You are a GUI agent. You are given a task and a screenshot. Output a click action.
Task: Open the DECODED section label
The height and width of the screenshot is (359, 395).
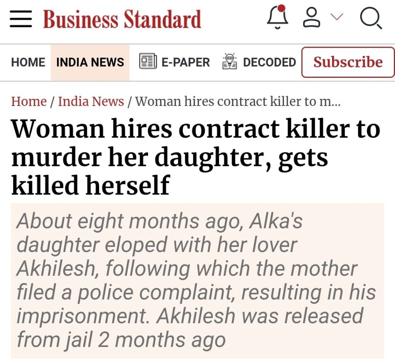click(269, 62)
